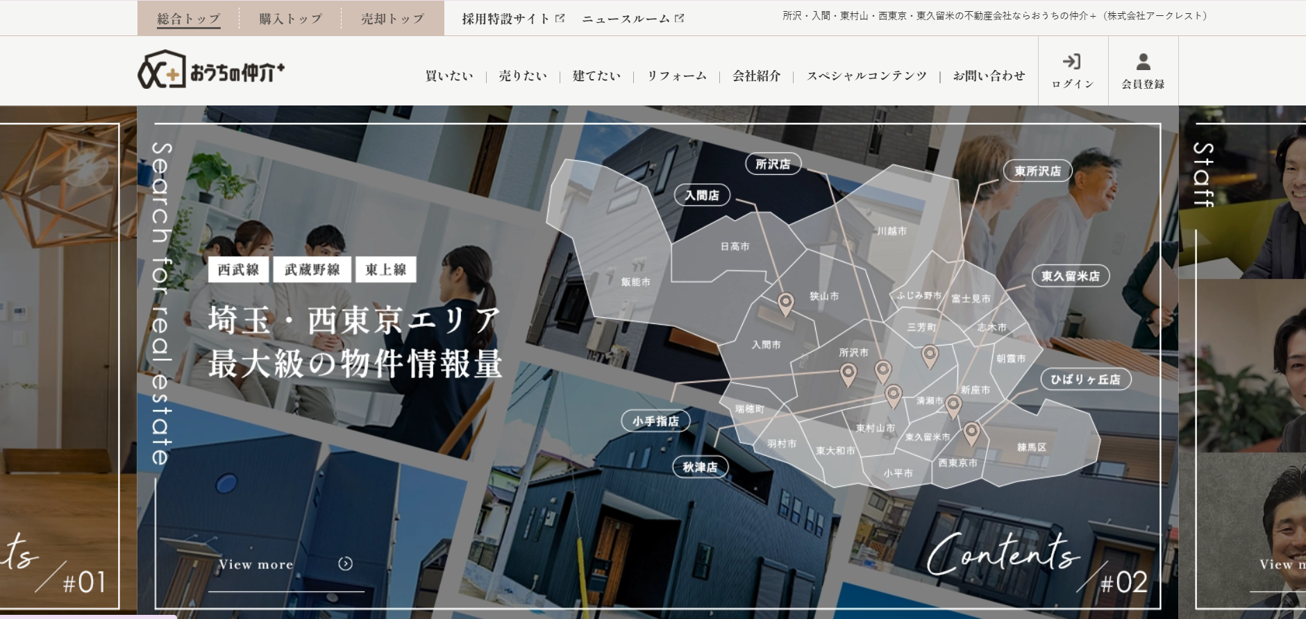Image resolution: width=1306 pixels, height=619 pixels.
Task: Open the スペシャルコンテンツ menu
Action: click(x=867, y=76)
